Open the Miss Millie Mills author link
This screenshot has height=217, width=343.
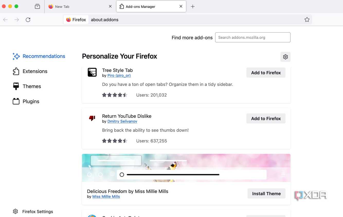(106, 197)
